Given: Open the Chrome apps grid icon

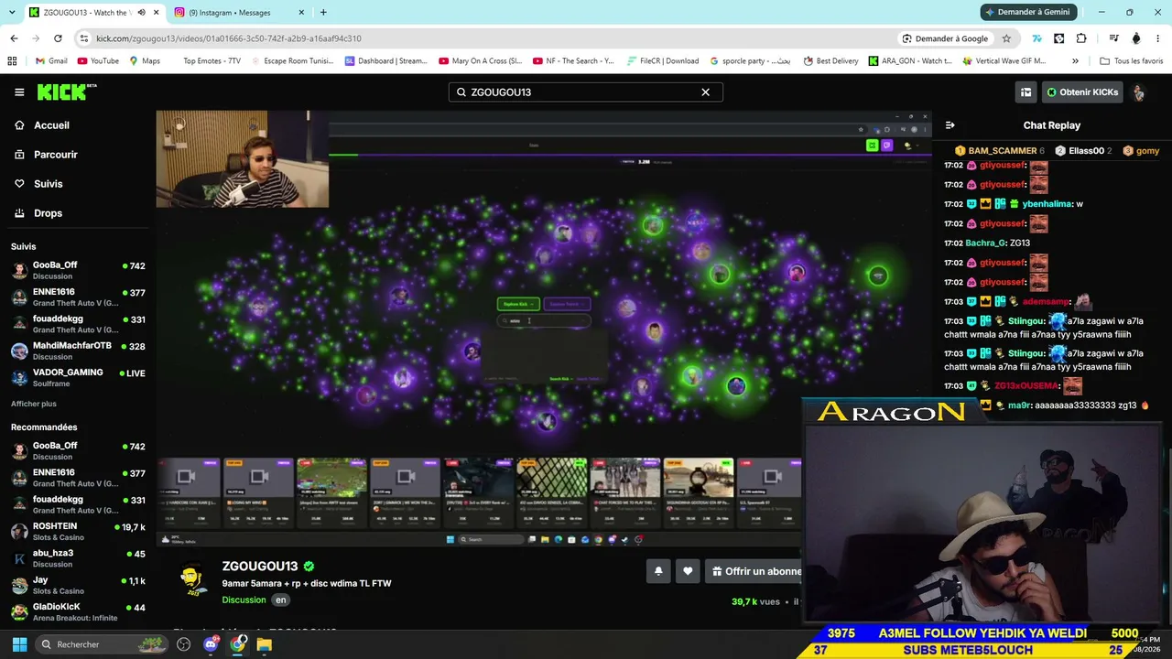Looking at the screenshot, I should (x=12, y=61).
